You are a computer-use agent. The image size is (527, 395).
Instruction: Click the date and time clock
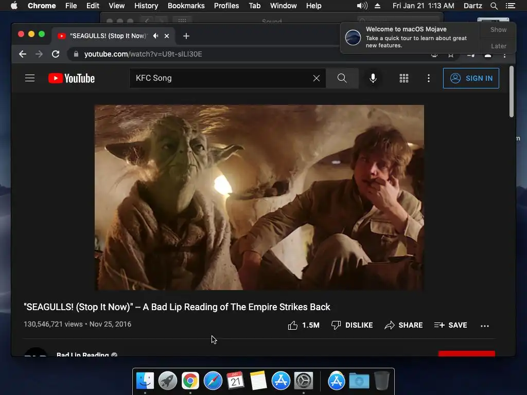coord(423,6)
